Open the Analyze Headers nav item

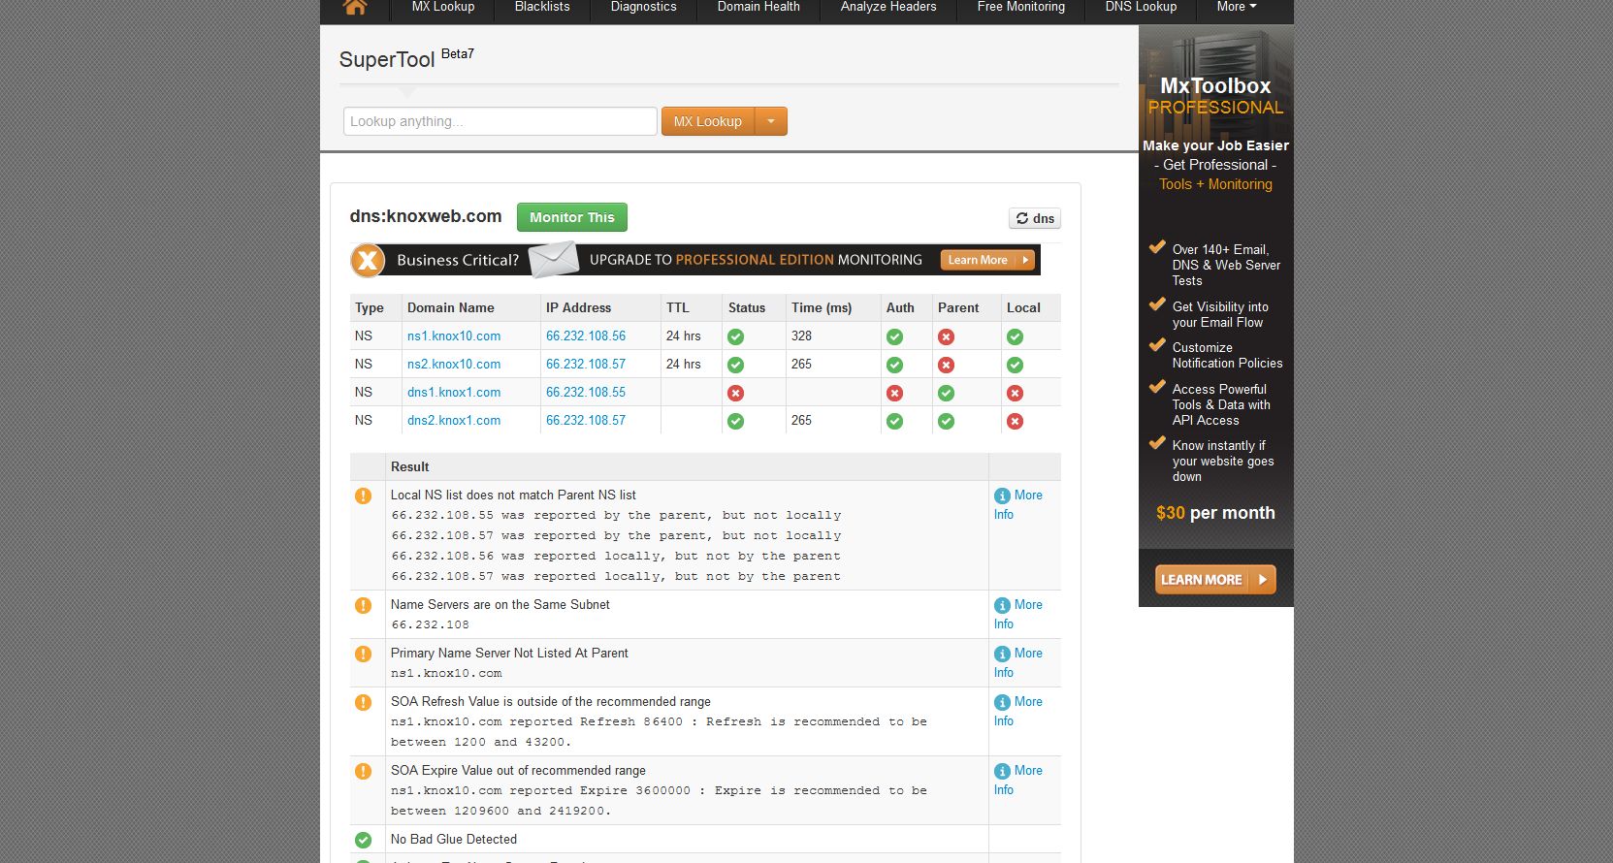(x=888, y=7)
